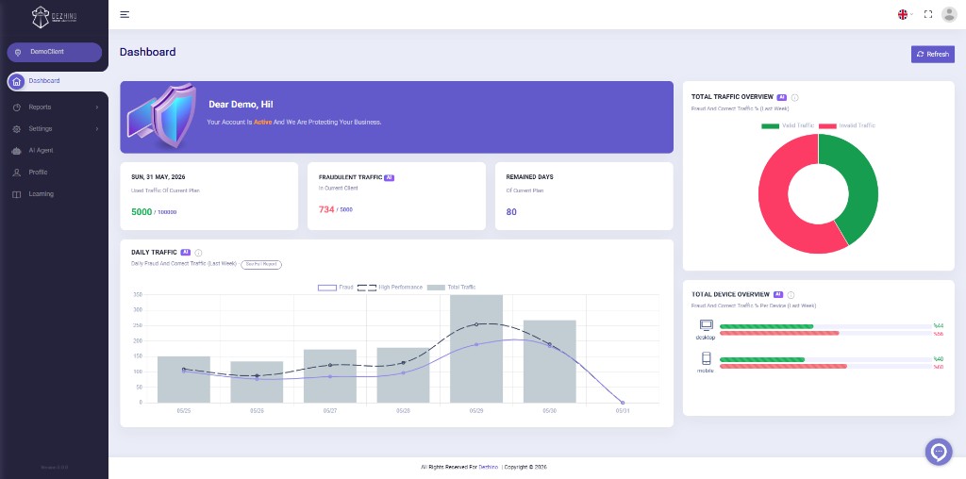
Task: Click the used traffic value 5000
Action: point(142,212)
